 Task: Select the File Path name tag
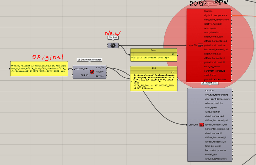113,38
